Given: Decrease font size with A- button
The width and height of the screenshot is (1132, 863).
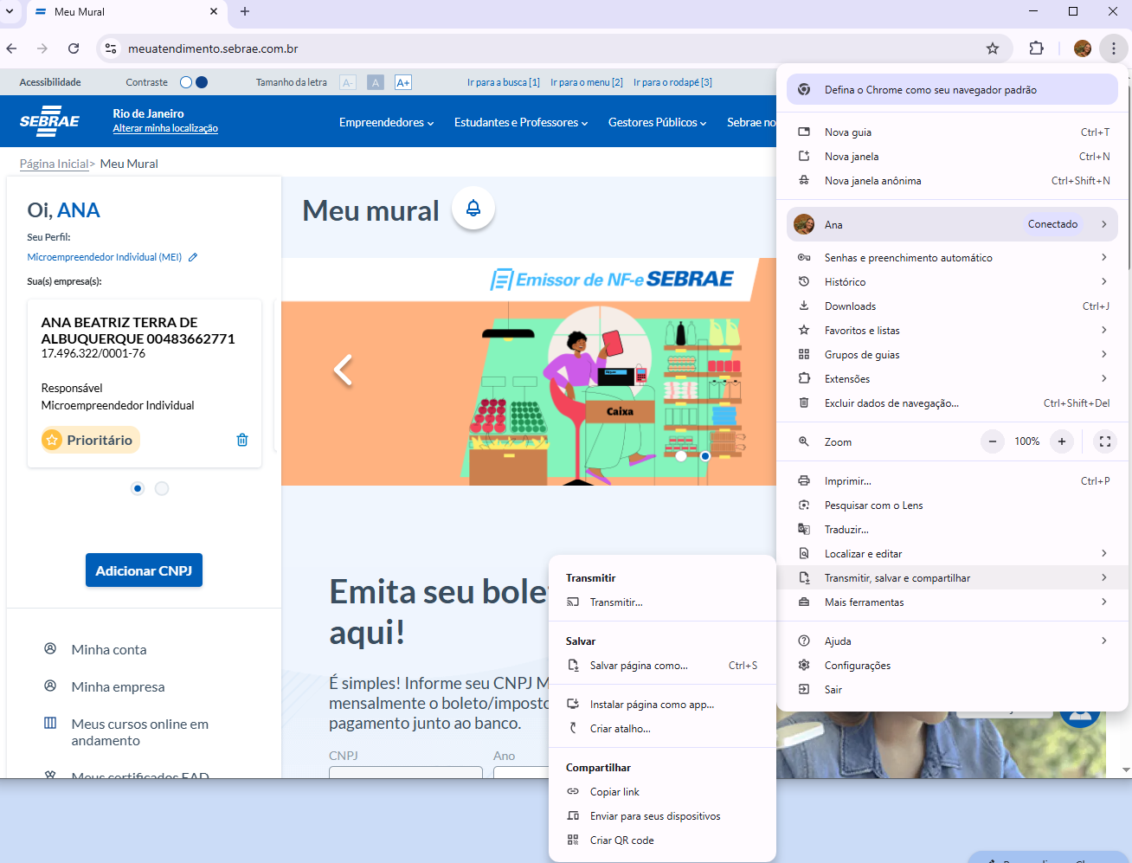Looking at the screenshot, I should tap(348, 82).
